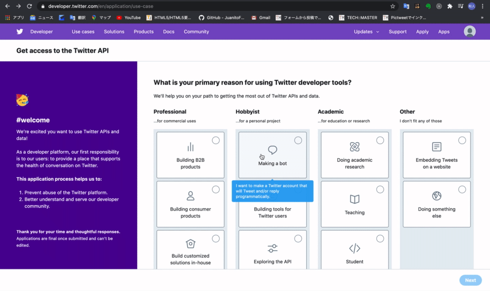The image size is (490, 291).
Task: Click the 'Hobbyist' column heading
Action: click(247, 112)
